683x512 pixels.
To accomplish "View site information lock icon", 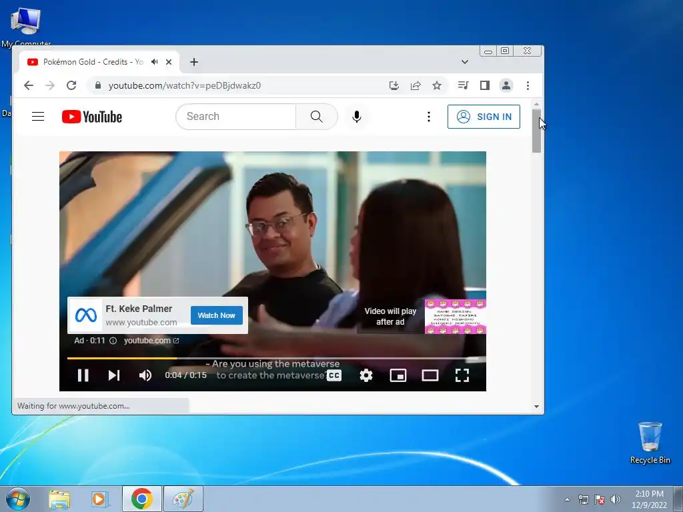I will pos(98,85).
